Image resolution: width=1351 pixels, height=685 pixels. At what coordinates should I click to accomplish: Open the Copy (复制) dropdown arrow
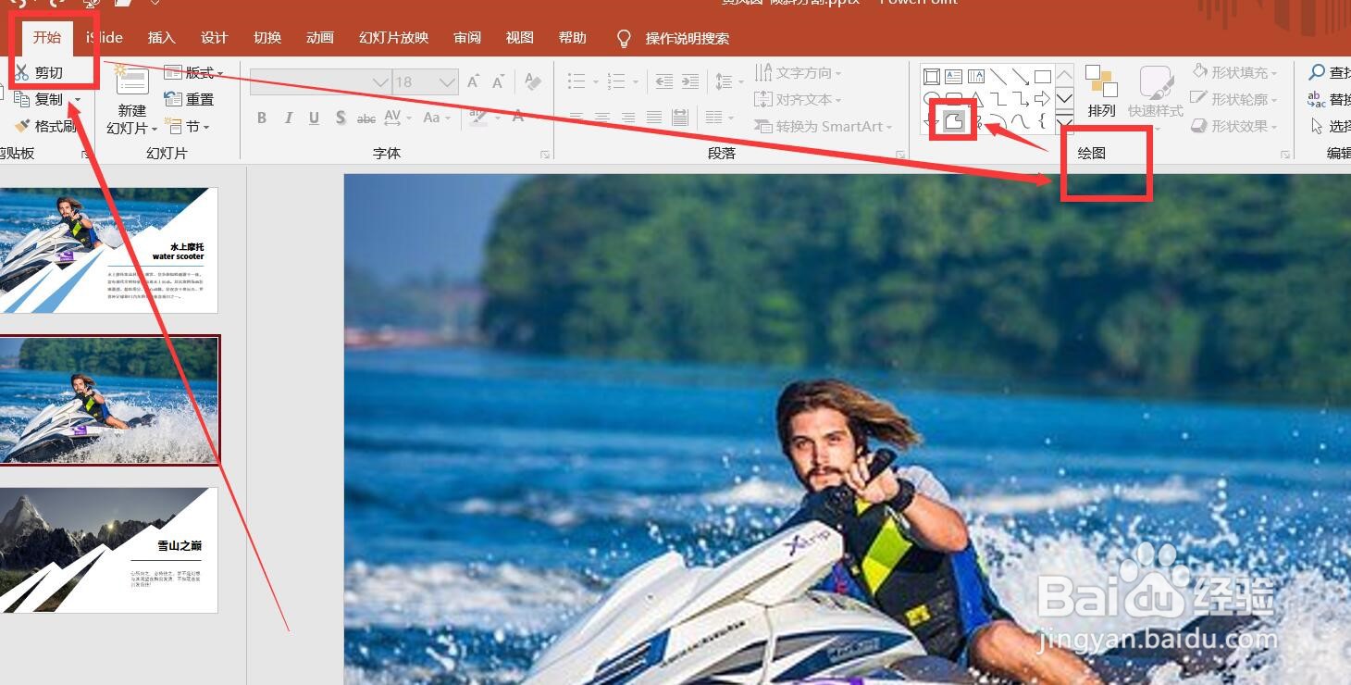point(78,100)
